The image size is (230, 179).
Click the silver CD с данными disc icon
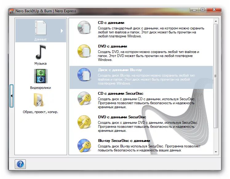84,27
